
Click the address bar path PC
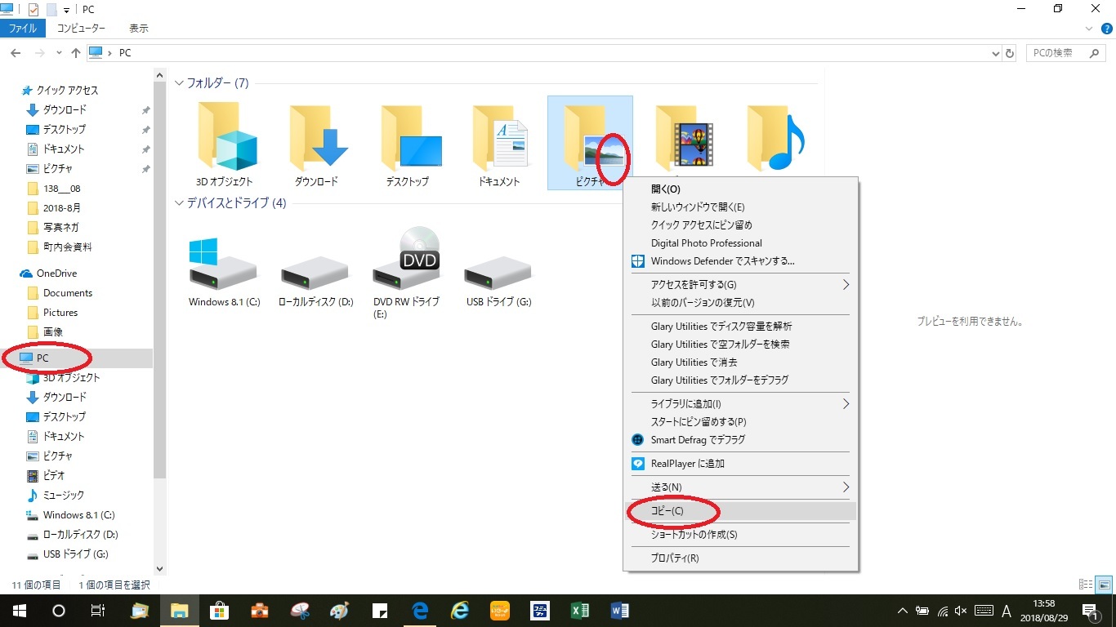[125, 53]
